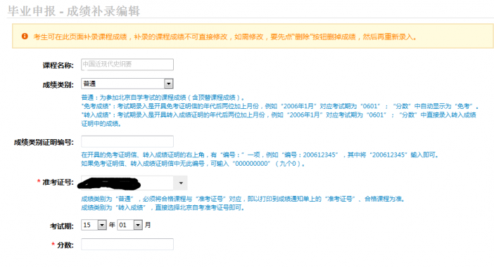Image resolution: width=494 pixels, height=267 pixels.
Task: Click the help text mentioning 编号：200612345
Action: click(260, 155)
